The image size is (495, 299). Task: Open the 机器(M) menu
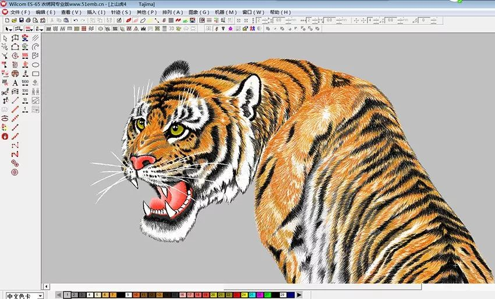pos(225,12)
